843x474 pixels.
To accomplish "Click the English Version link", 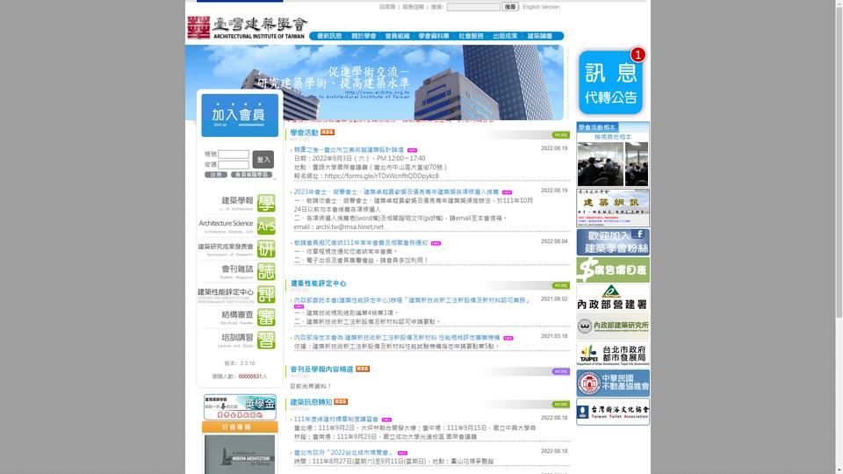I will 541,7.
